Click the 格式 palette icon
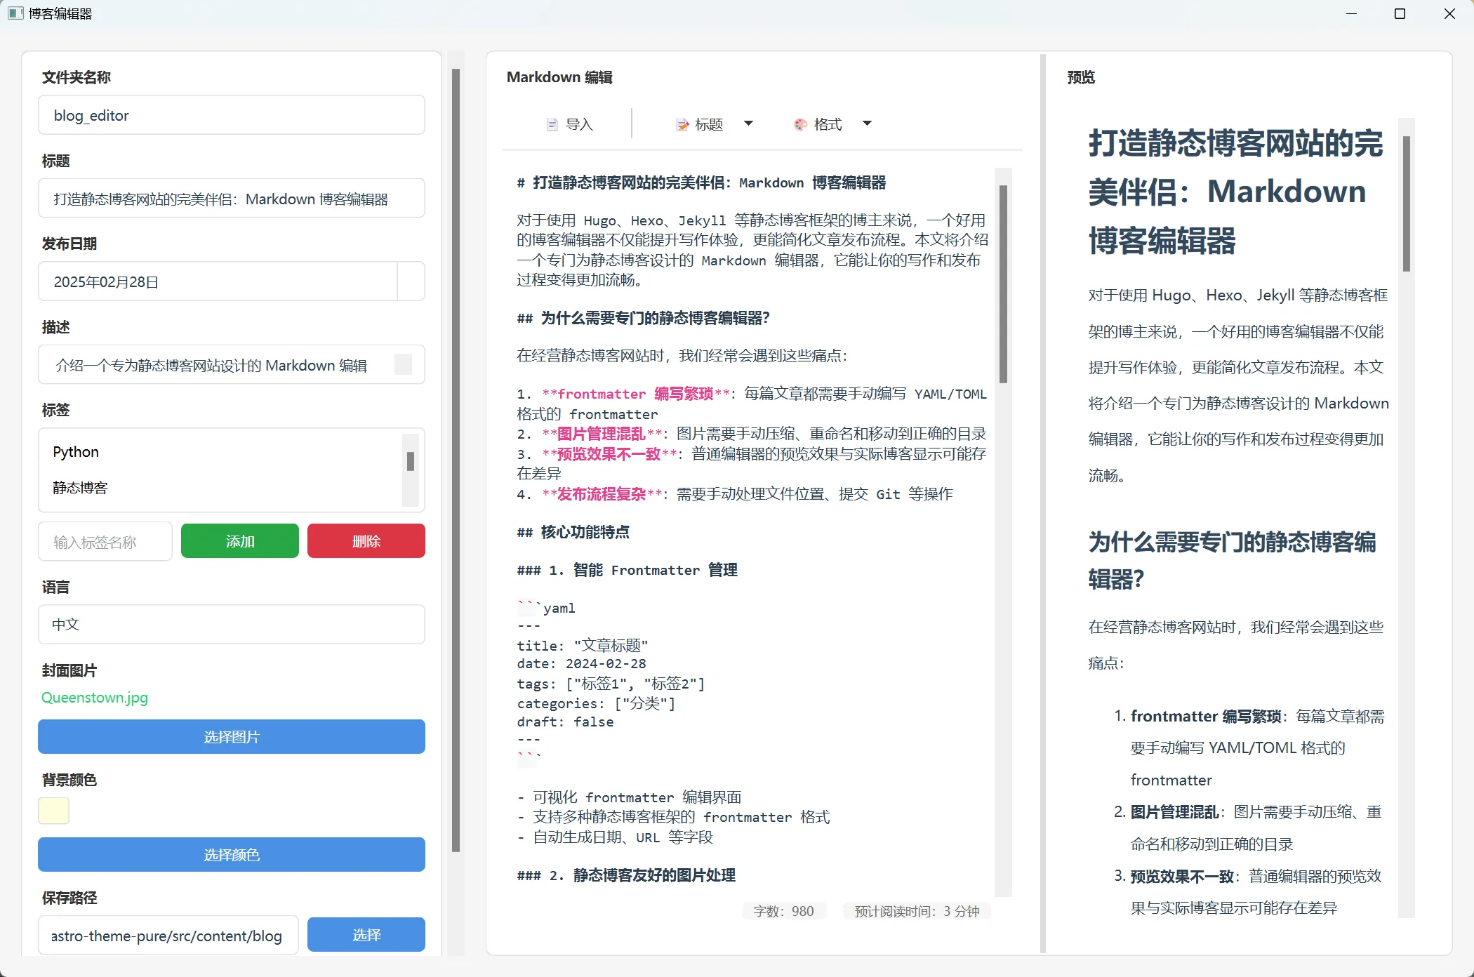Viewport: 1474px width, 977px height. [800, 124]
